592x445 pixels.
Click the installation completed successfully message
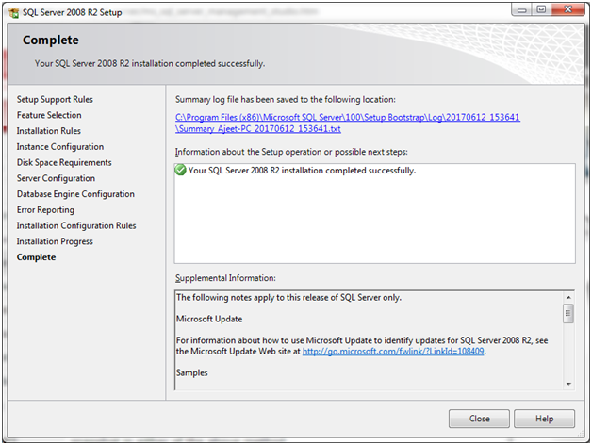pyautogui.click(x=302, y=171)
